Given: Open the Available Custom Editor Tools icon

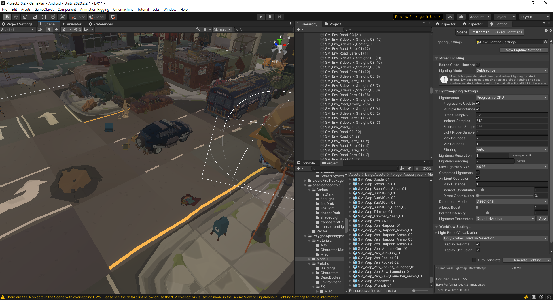Looking at the screenshot, I should pos(62,17).
